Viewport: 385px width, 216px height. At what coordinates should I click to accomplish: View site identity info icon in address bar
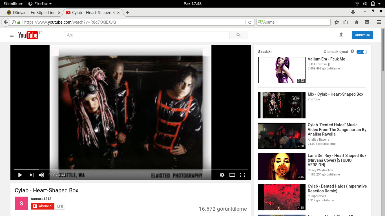point(14,22)
